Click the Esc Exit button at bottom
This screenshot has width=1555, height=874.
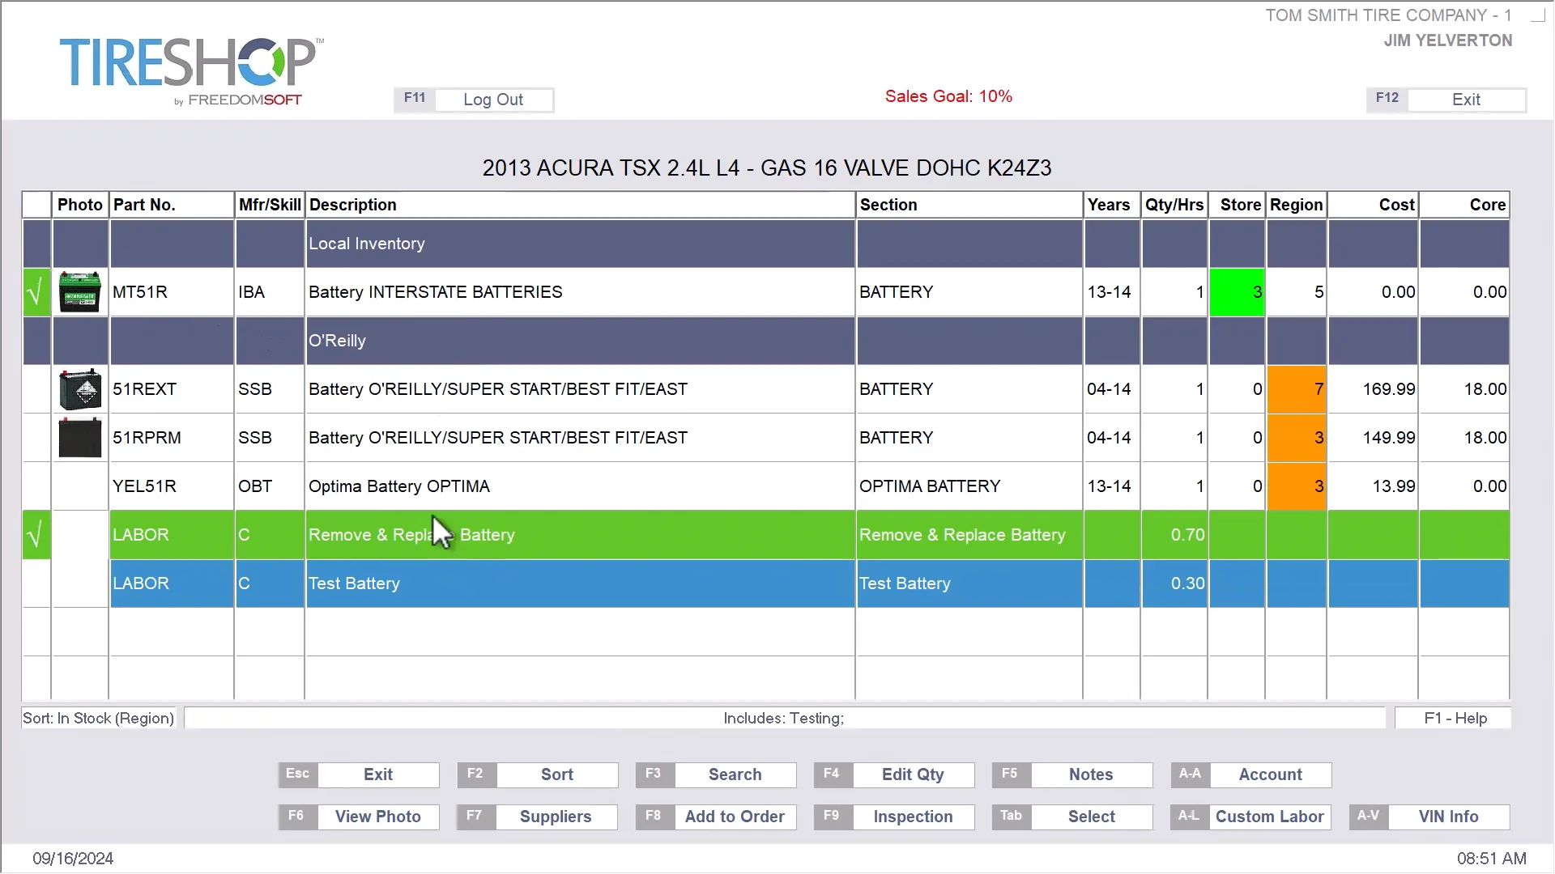pyautogui.click(x=359, y=774)
